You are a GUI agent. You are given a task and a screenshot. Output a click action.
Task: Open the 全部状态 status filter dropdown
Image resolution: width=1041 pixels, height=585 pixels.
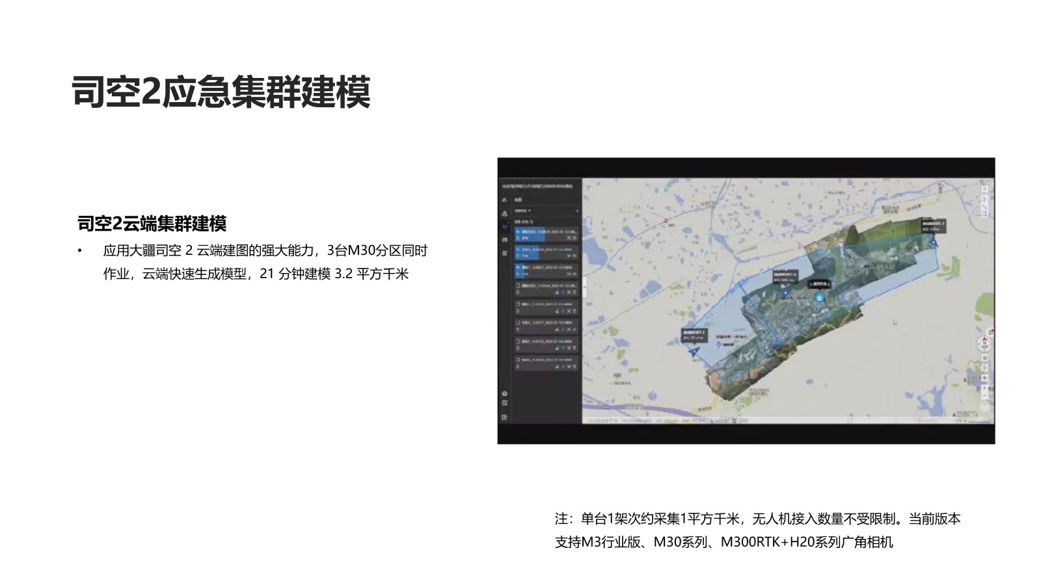522,211
